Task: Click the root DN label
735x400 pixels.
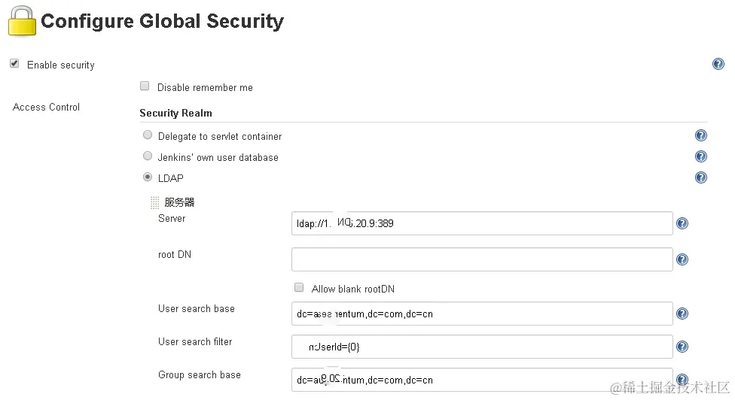Action: click(175, 254)
